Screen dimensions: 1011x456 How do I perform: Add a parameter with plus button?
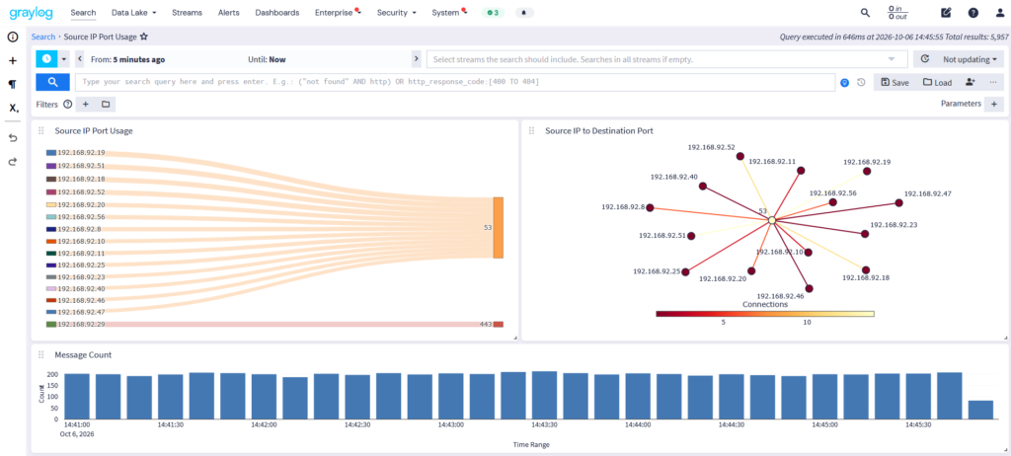[993, 104]
